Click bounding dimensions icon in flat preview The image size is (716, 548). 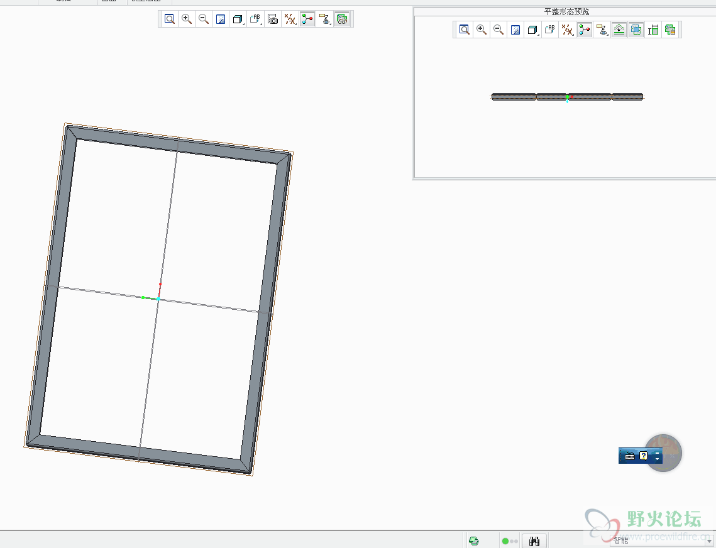pos(653,30)
